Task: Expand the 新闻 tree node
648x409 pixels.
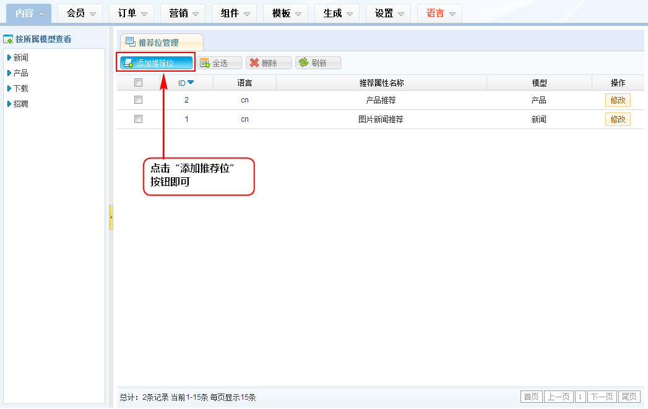Action: (x=9, y=57)
